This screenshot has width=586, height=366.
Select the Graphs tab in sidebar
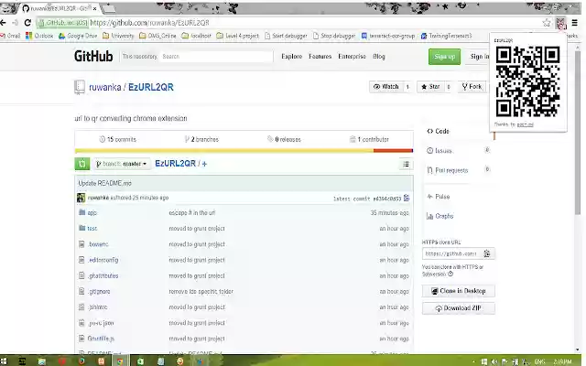click(x=439, y=216)
